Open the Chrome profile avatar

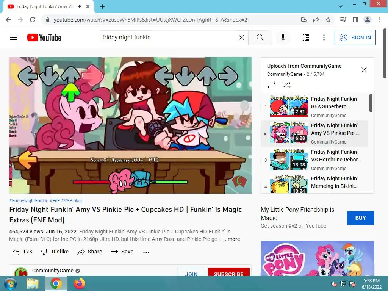[x=368, y=20]
